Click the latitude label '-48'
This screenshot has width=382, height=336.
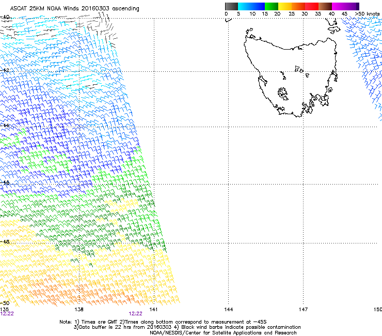pyautogui.click(x=5, y=241)
